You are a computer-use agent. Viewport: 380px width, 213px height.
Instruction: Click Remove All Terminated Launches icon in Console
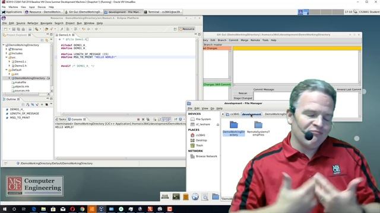148,120
